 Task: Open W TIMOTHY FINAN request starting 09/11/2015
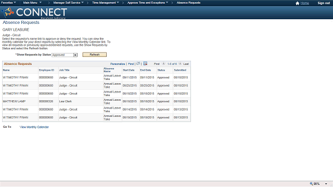(x=15, y=77)
